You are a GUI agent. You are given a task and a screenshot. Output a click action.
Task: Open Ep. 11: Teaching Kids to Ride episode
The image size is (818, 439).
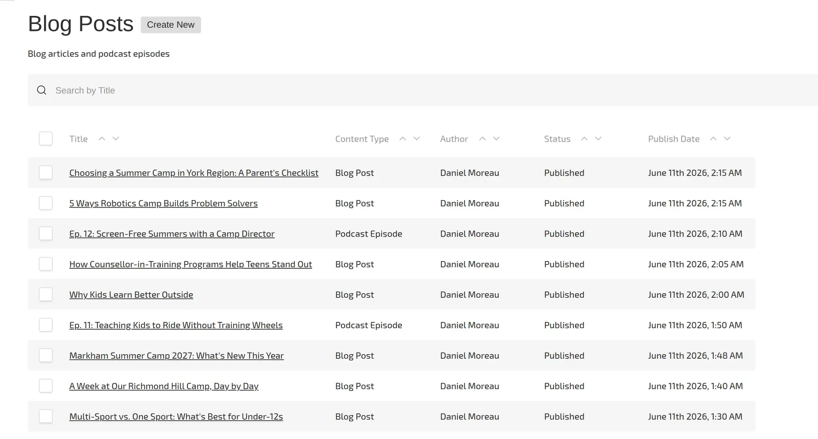click(x=176, y=325)
